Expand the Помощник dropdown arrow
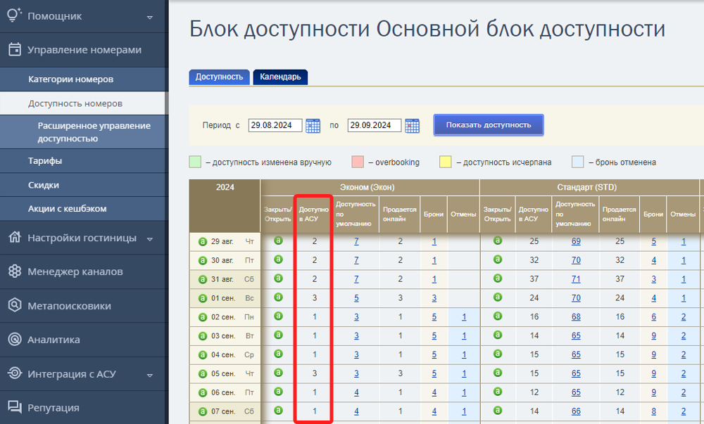This screenshot has width=704, height=424. pyautogui.click(x=150, y=18)
